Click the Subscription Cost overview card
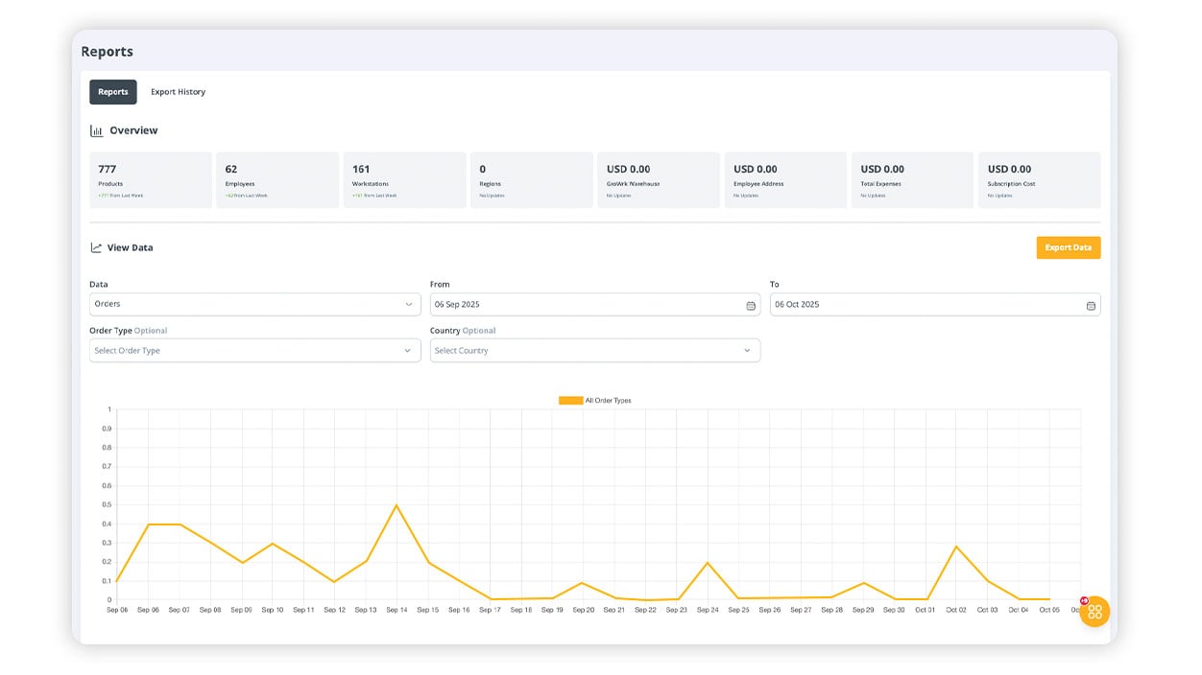This screenshot has height=675, width=1202. tap(1039, 180)
